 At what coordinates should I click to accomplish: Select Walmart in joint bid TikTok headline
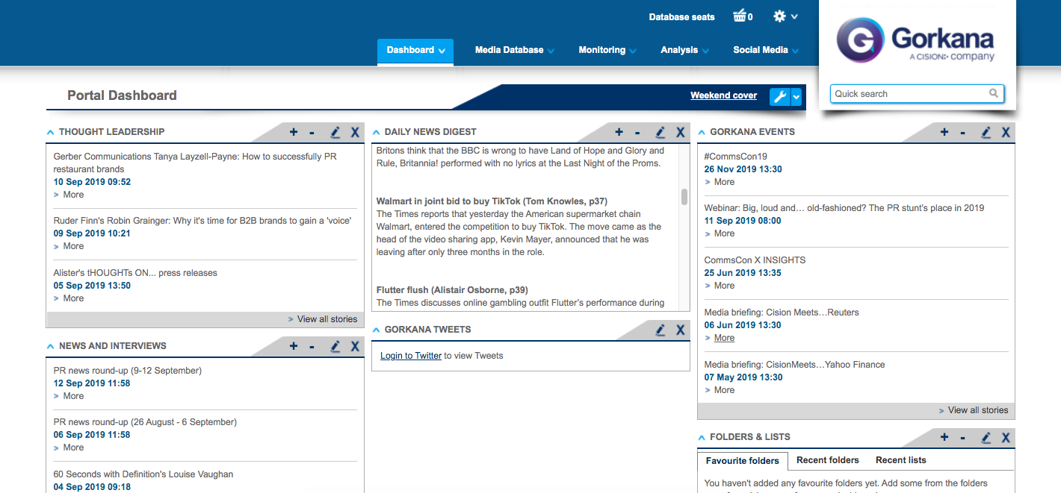tap(492, 201)
